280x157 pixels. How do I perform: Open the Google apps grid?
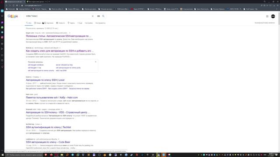pos(267,17)
